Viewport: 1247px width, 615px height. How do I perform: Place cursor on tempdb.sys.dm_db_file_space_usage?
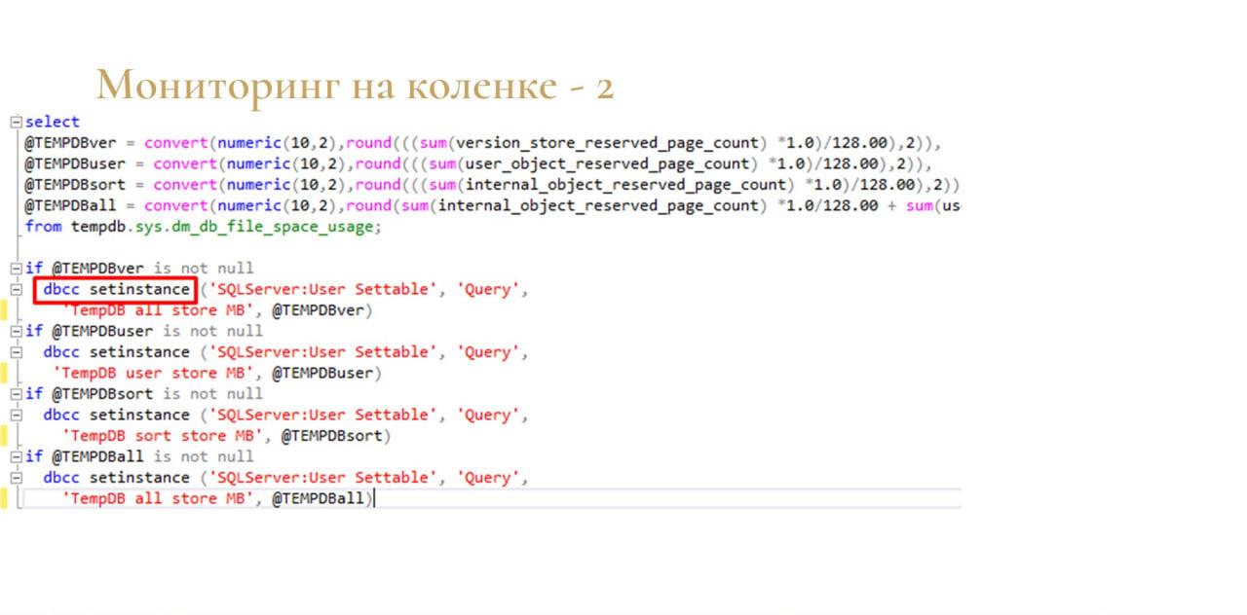(x=226, y=227)
